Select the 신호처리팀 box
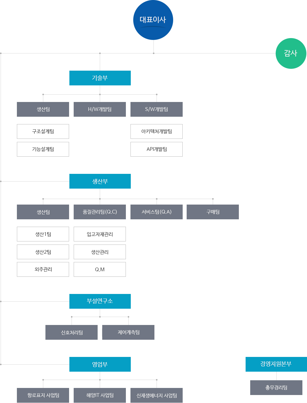 click(71, 332)
